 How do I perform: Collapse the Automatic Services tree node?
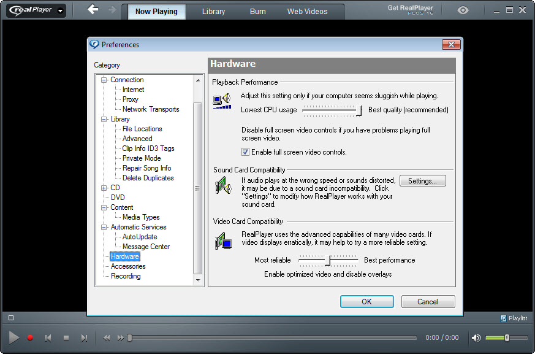104,228
